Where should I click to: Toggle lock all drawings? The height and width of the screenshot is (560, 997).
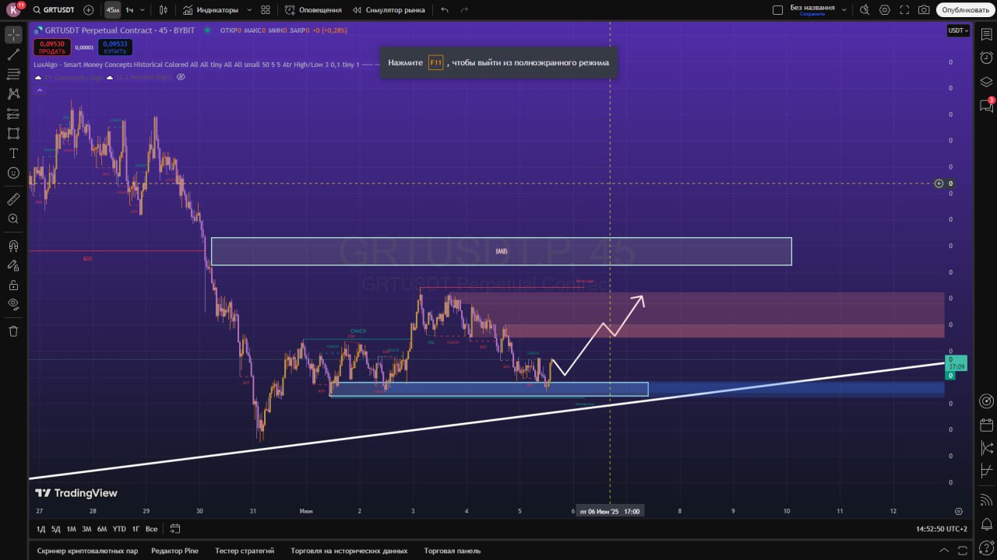(x=13, y=285)
